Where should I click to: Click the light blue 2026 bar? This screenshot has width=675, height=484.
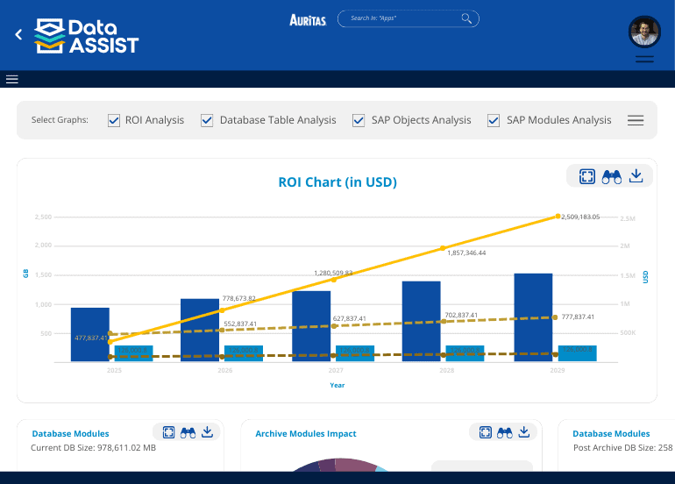244,353
